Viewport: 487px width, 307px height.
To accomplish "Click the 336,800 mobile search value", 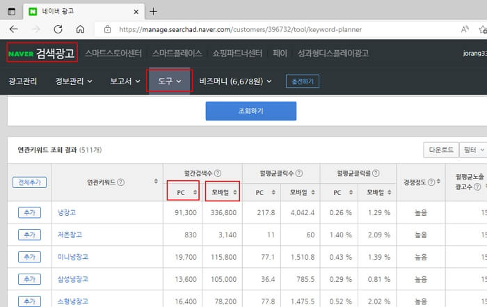I will point(223,212).
